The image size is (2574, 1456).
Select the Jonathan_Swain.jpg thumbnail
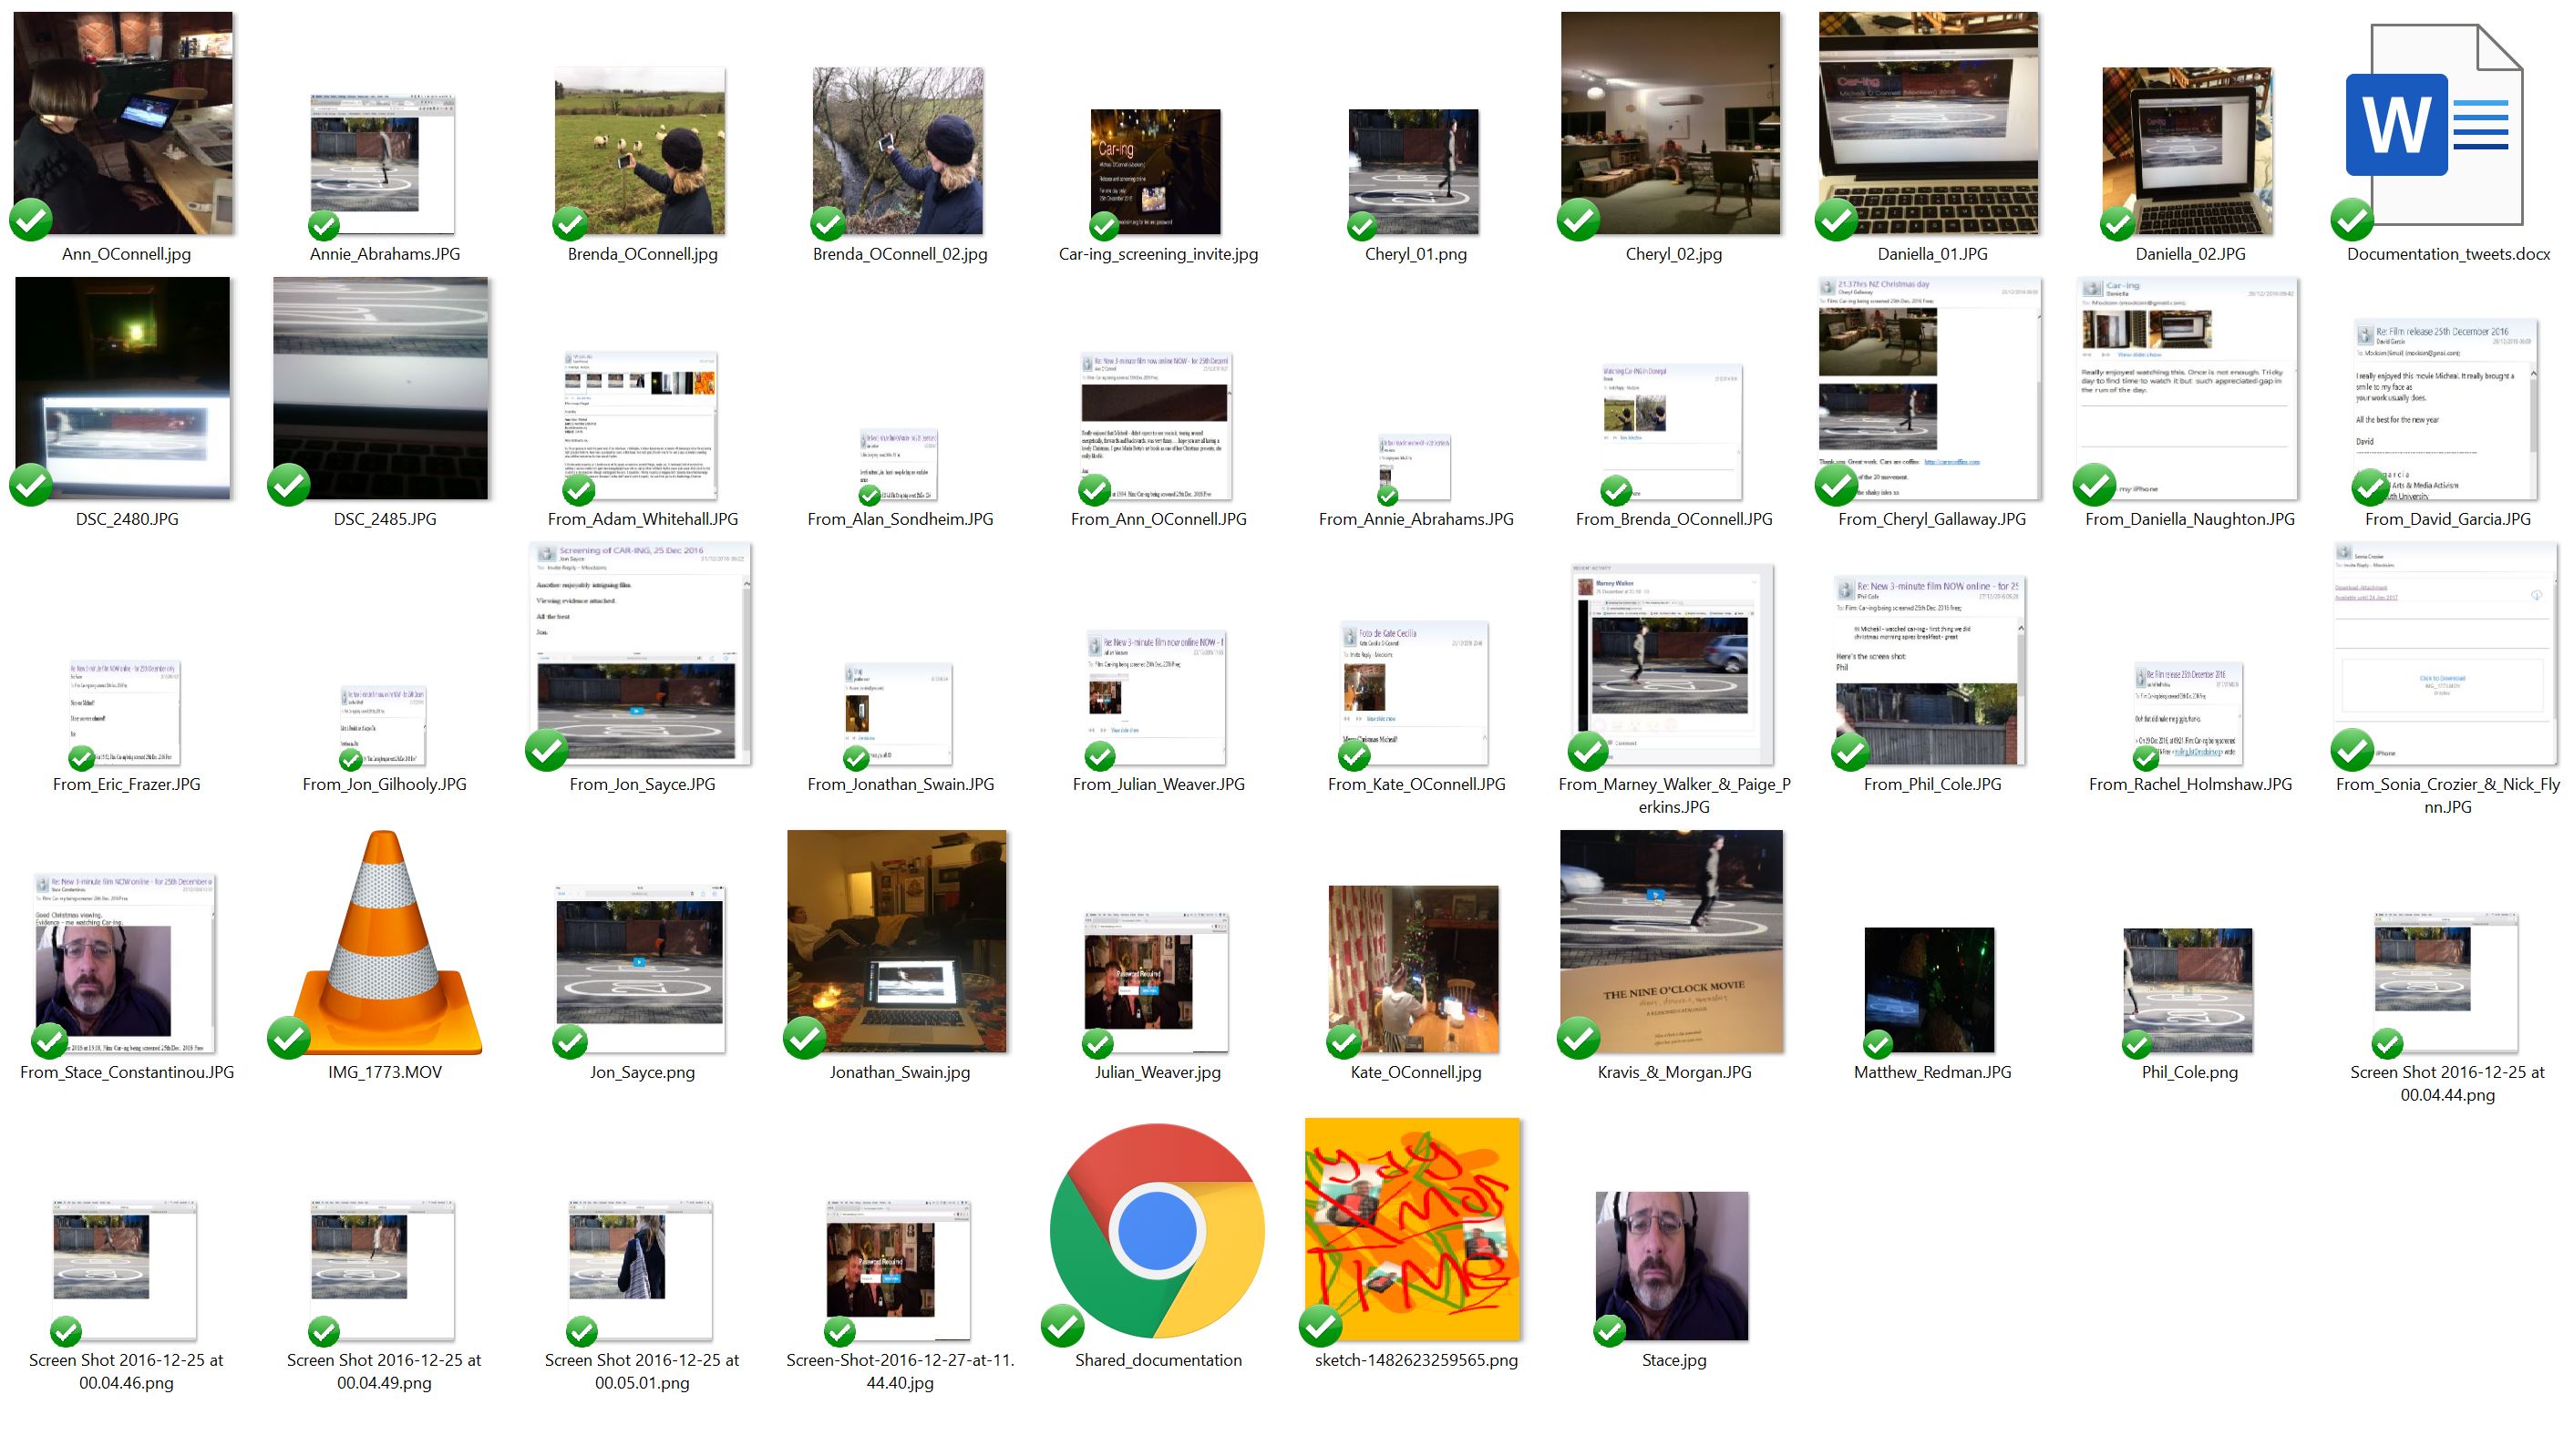[x=898, y=941]
